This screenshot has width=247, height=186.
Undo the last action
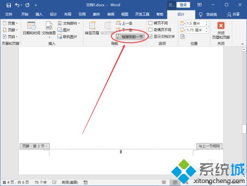(17, 5)
